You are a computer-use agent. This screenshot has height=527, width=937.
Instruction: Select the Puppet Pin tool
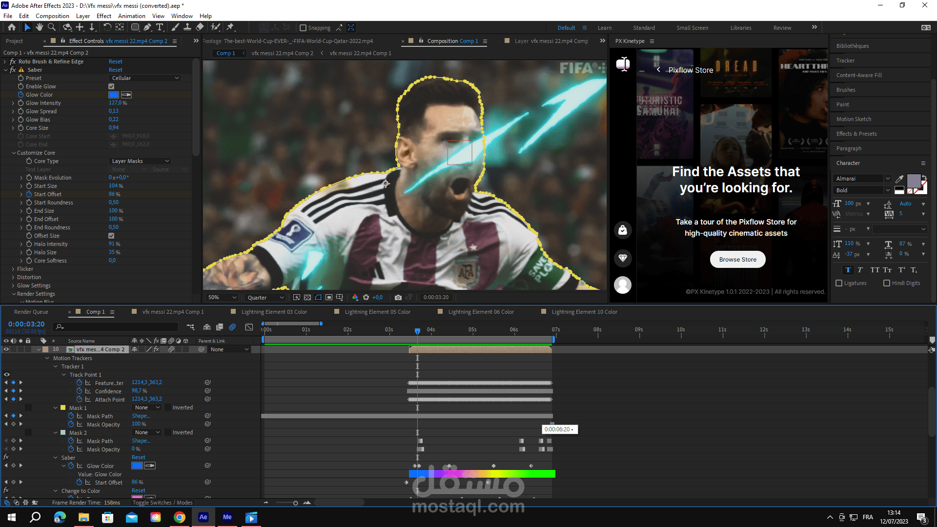coord(230,27)
